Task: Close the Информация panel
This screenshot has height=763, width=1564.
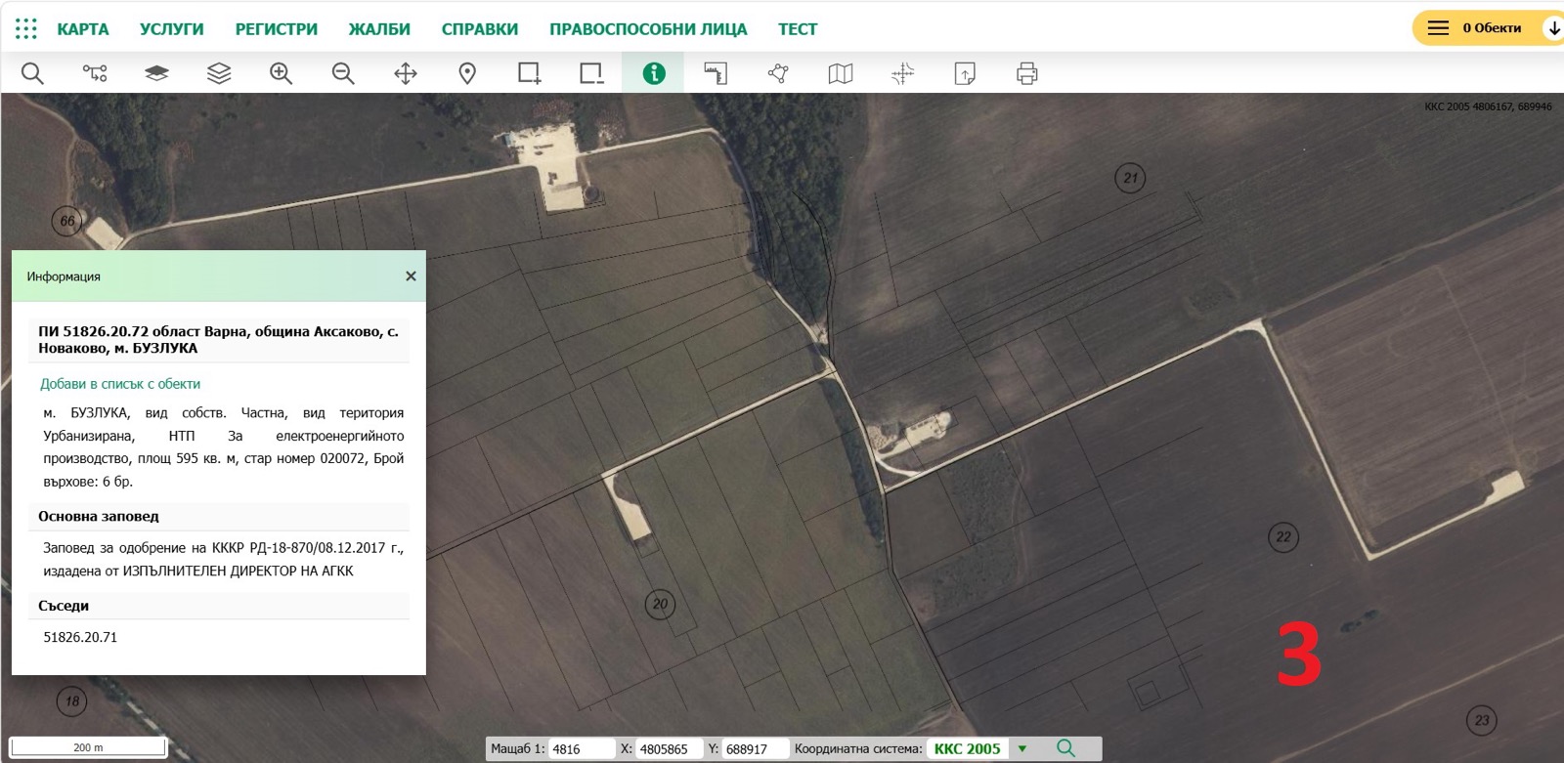Action: (x=411, y=276)
